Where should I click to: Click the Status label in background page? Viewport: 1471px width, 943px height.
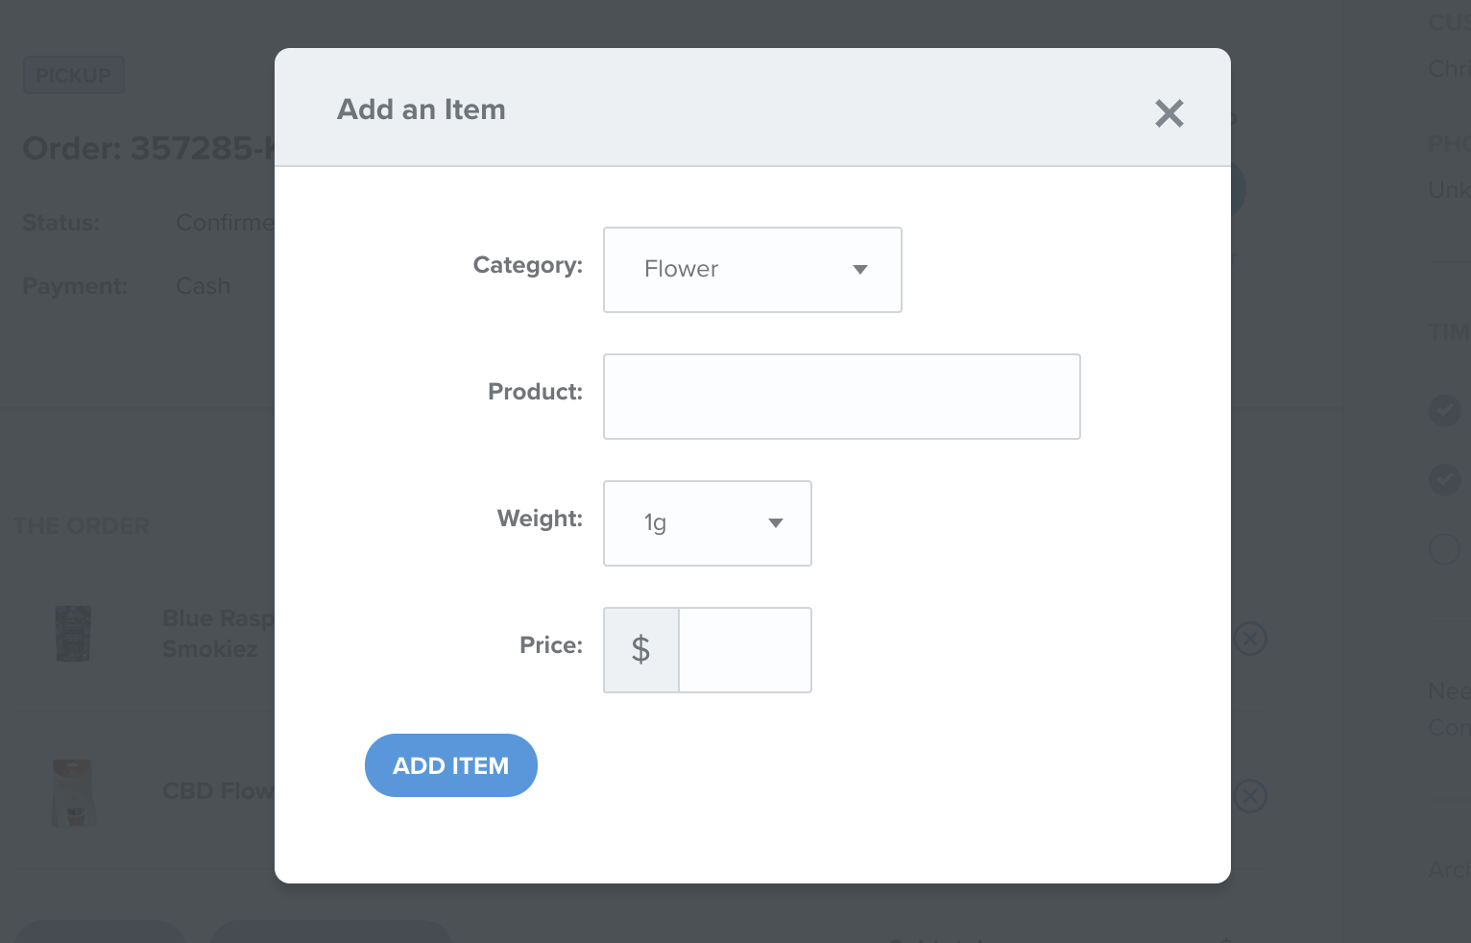tap(61, 223)
